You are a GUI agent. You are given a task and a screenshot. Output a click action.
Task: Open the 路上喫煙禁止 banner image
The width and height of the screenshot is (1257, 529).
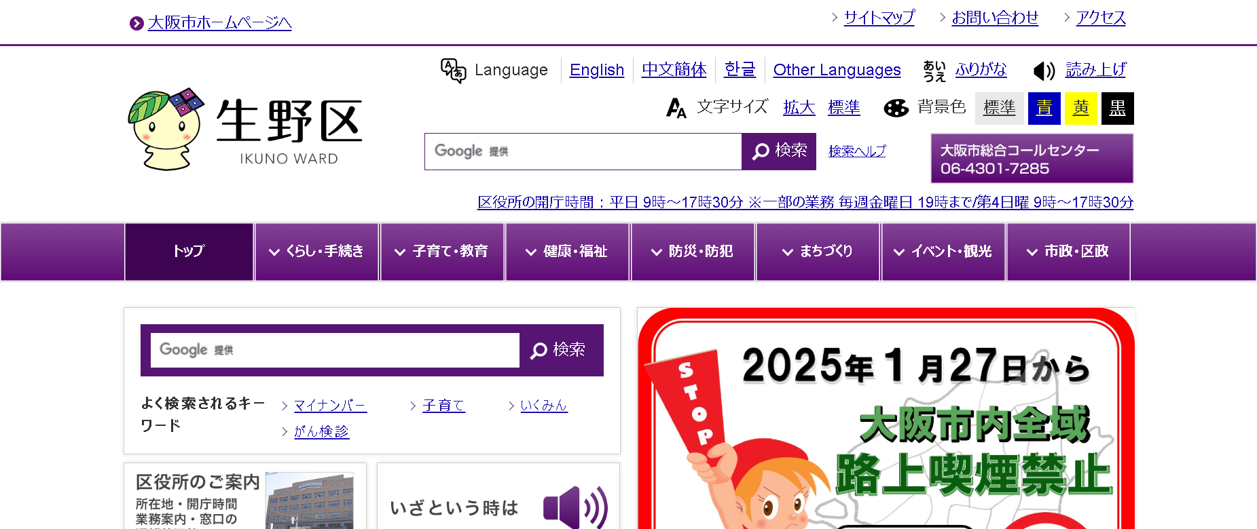(x=886, y=418)
